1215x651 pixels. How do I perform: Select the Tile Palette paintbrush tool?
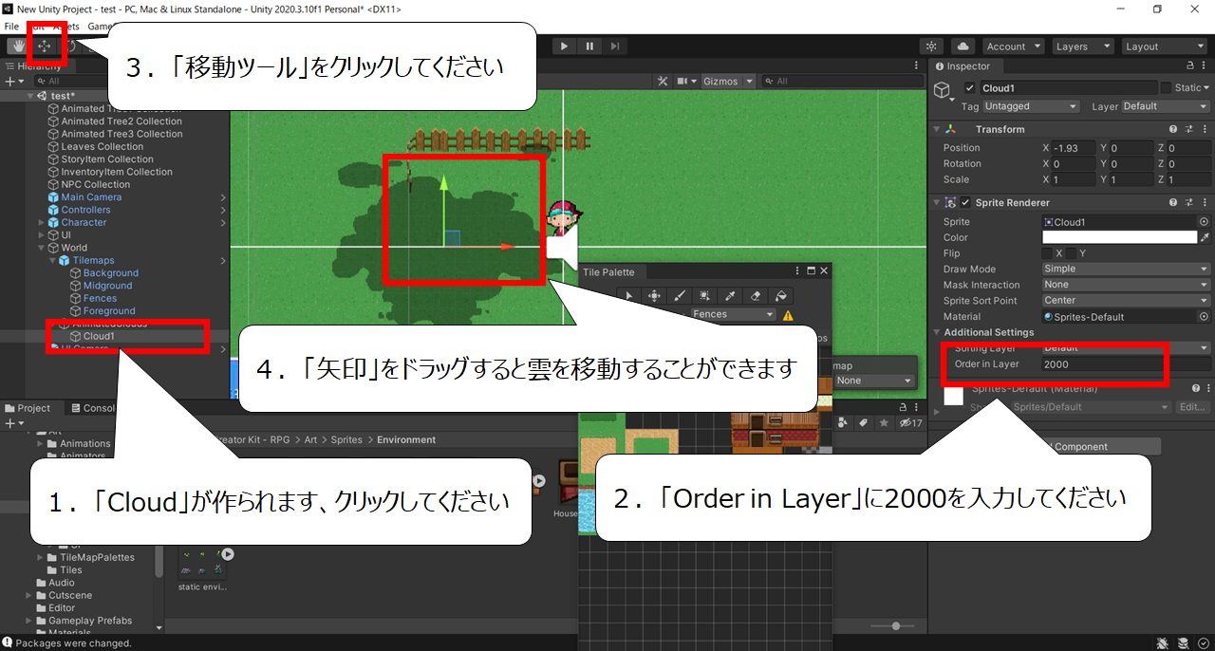pyautogui.click(x=680, y=295)
